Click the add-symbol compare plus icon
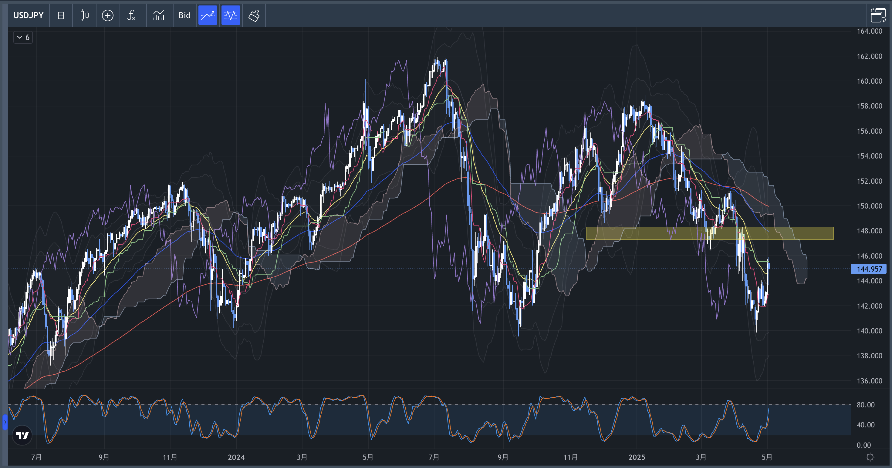The width and height of the screenshot is (892, 468). coord(108,15)
